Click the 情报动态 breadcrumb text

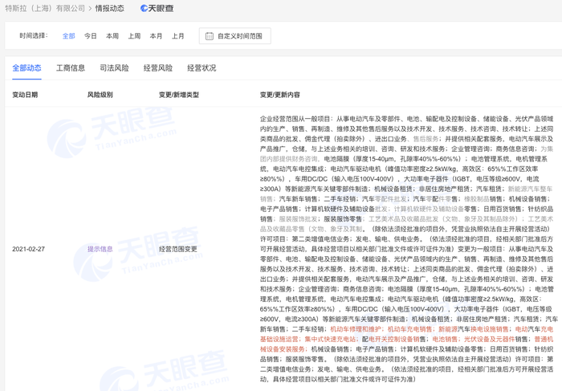coord(110,8)
